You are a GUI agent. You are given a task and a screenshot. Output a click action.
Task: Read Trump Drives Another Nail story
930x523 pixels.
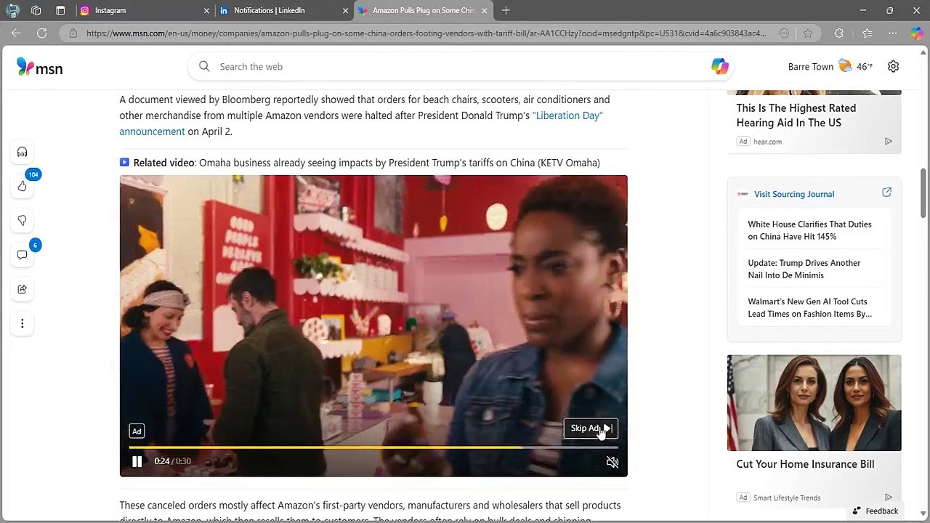pos(804,269)
